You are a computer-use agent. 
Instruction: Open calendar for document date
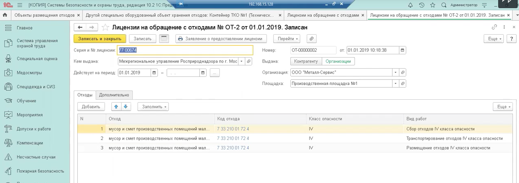(x=402, y=50)
